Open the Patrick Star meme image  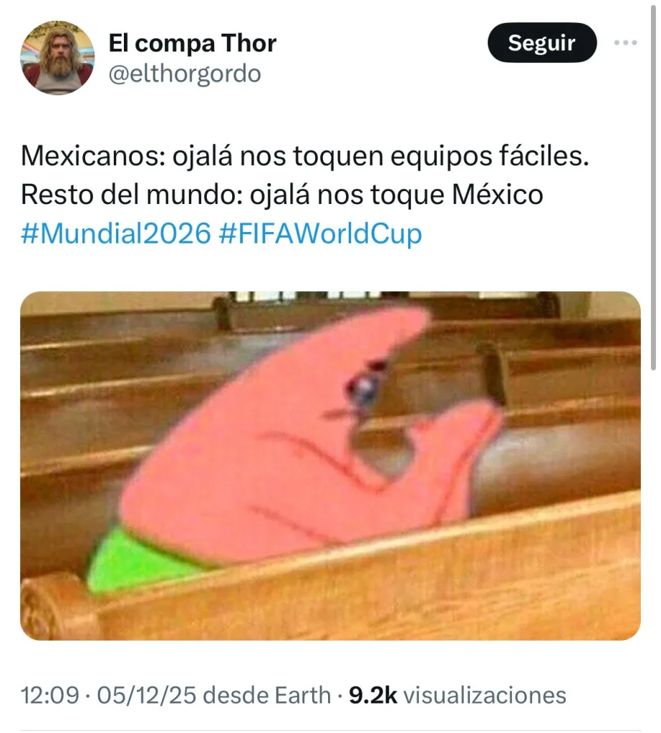coord(330,465)
